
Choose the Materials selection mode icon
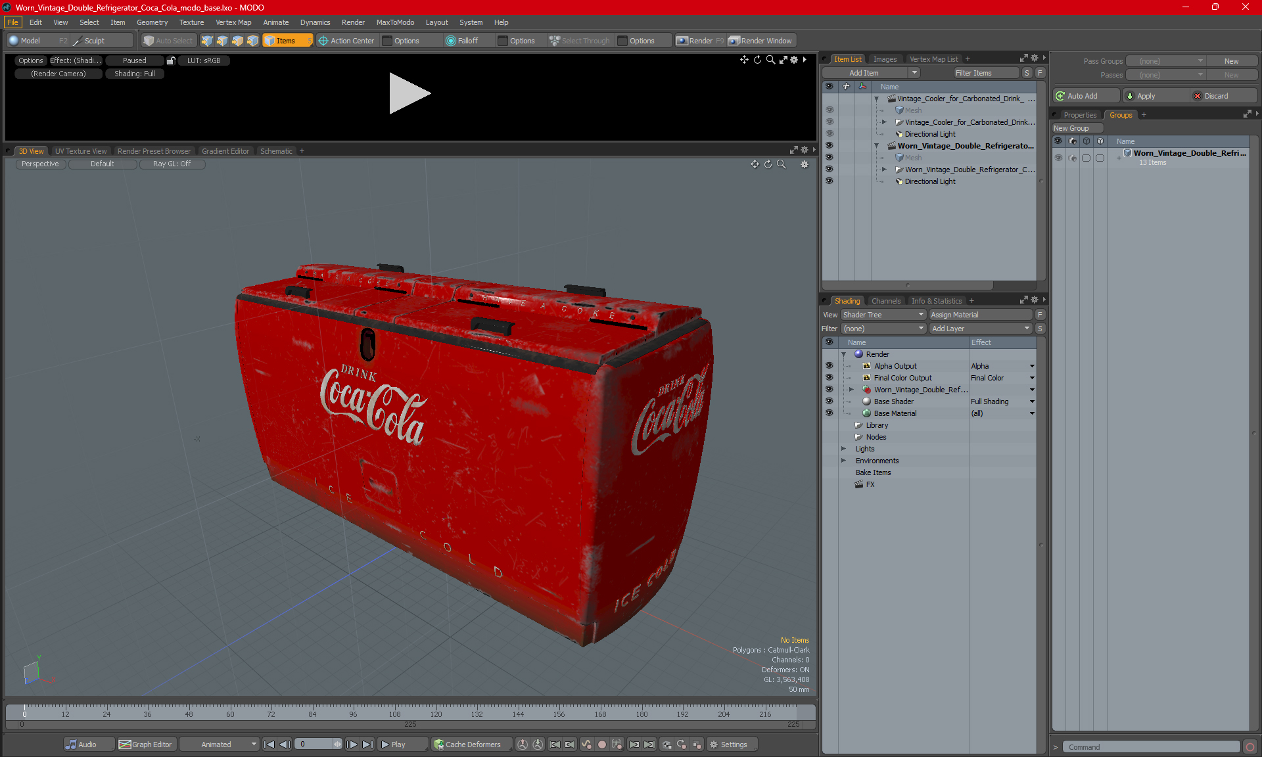click(252, 41)
